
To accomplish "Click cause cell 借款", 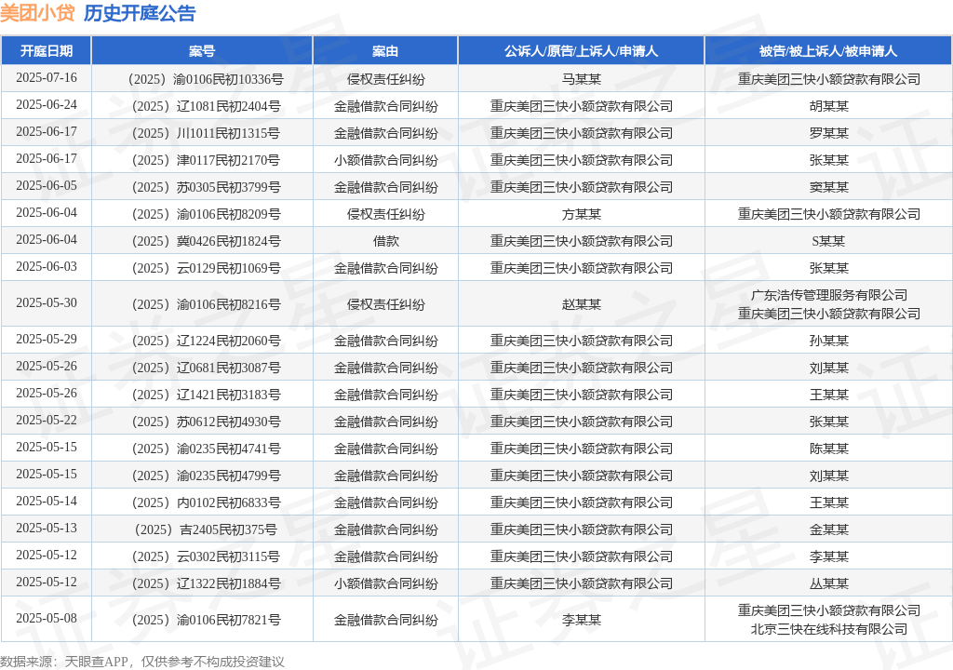I will click(x=385, y=241).
